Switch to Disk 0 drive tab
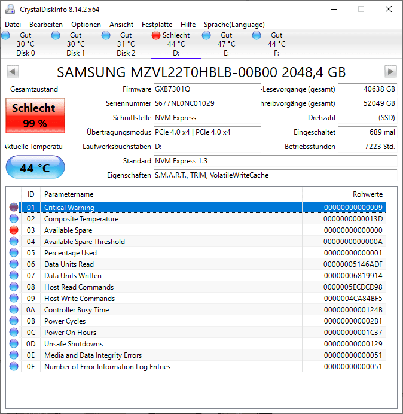The image size is (403, 414). tap(25, 44)
